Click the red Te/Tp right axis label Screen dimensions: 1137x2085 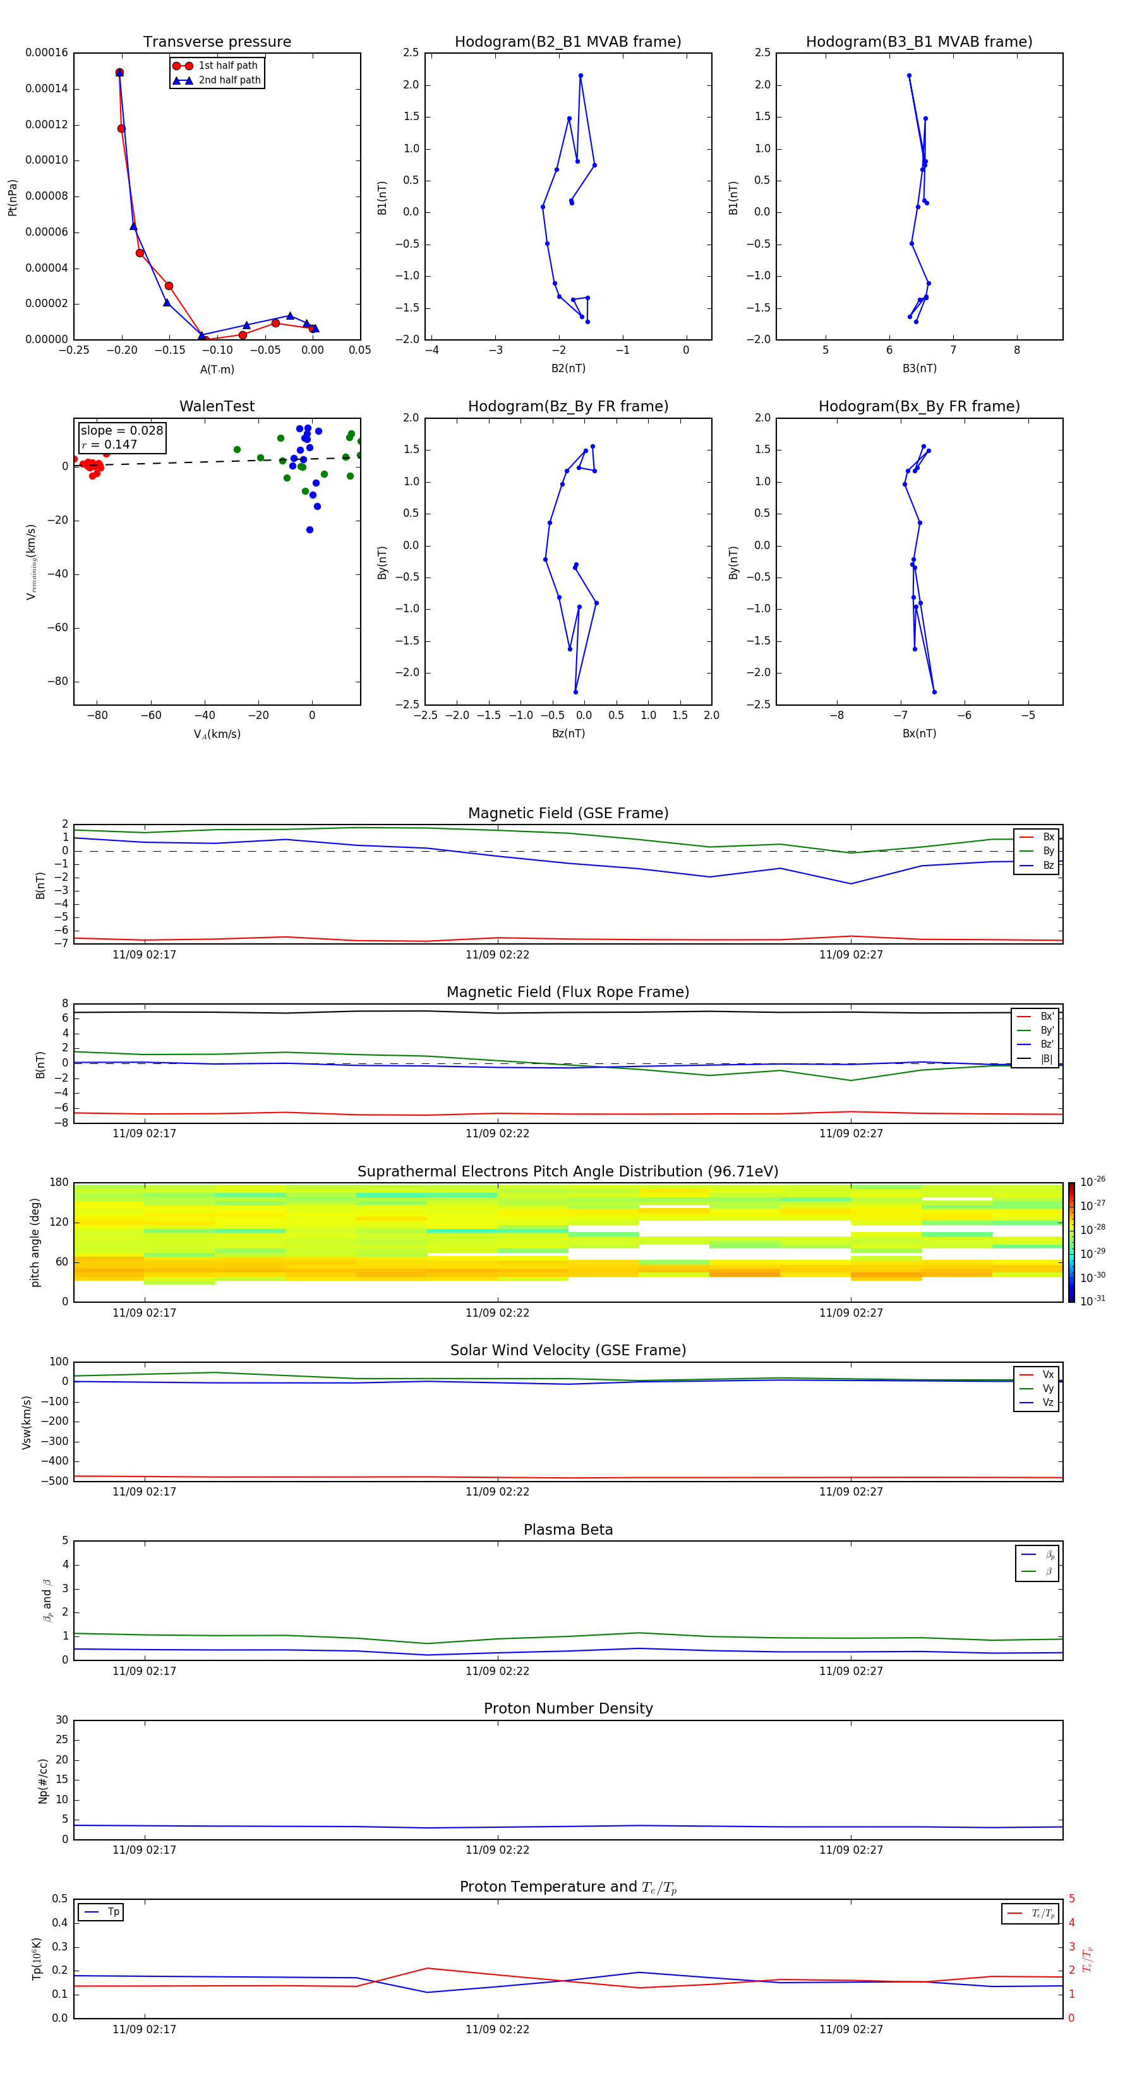1088,1959
